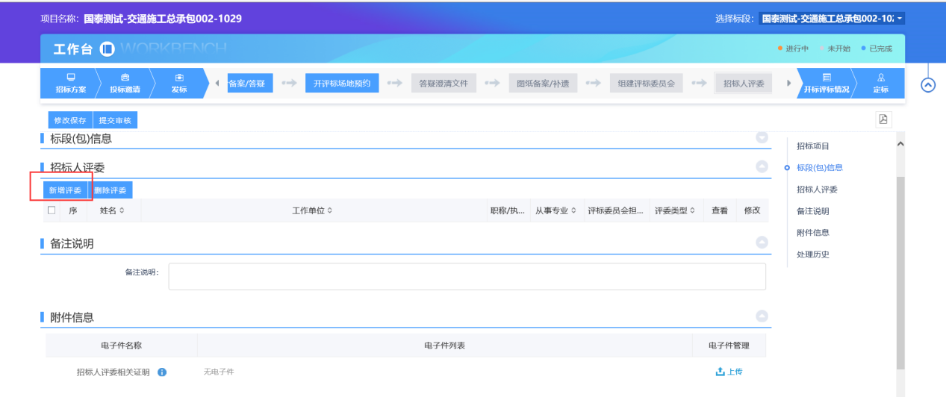Image resolution: width=946 pixels, height=397 pixels.
Task: Click the PDF export icon
Action: (x=883, y=120)
